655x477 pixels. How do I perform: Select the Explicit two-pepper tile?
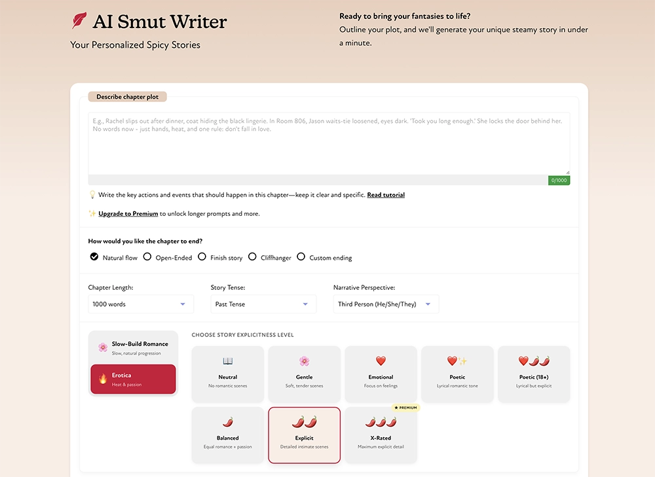[x=304, y=434]
